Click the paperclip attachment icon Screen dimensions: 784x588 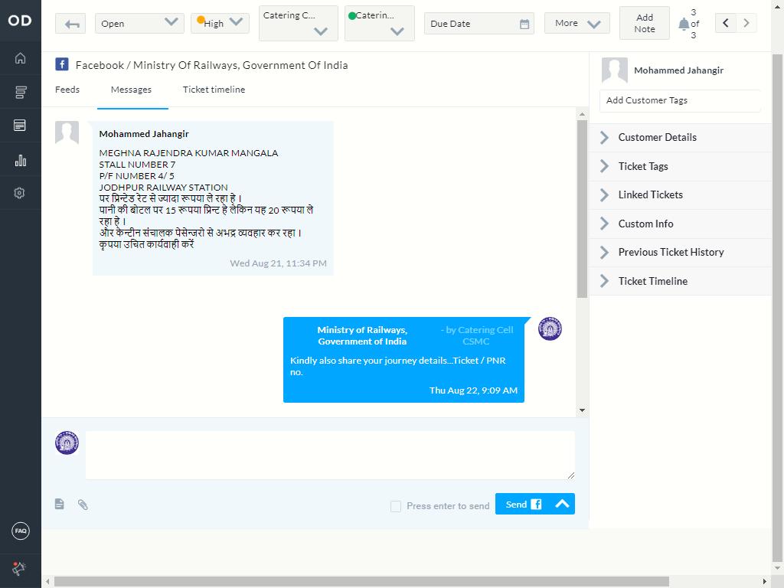point(83,505)
